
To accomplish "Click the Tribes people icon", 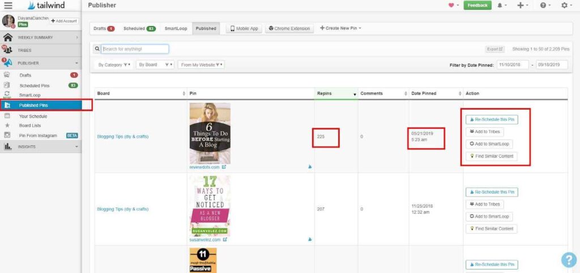I will coord(8,50).
